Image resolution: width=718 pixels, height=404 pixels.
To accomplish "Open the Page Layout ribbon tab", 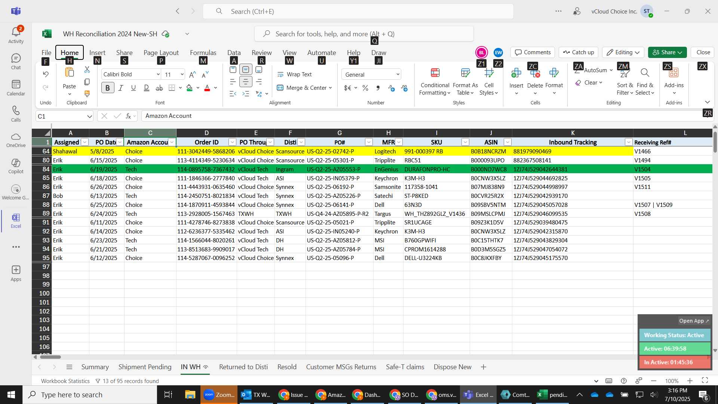I will point(161,53).
